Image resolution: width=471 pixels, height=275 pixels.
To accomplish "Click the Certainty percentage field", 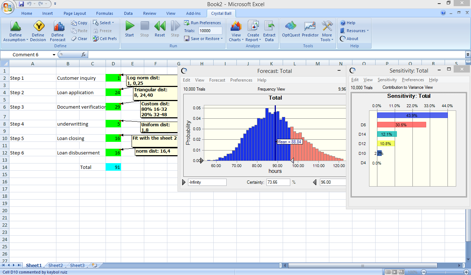I will coord(278,182).
